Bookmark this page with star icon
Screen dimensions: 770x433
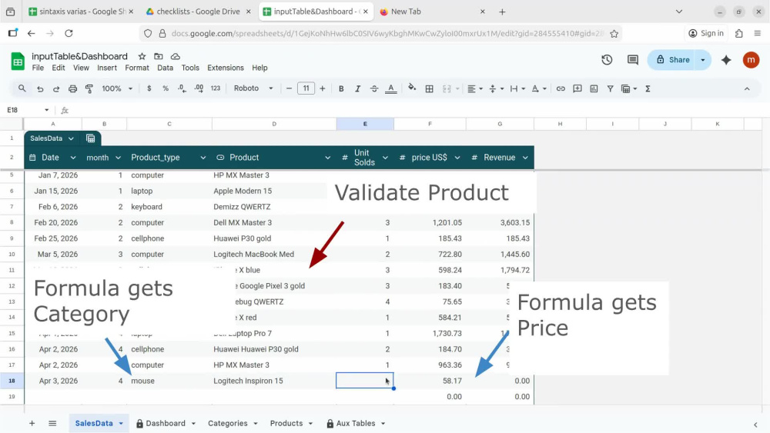[614, 33]
